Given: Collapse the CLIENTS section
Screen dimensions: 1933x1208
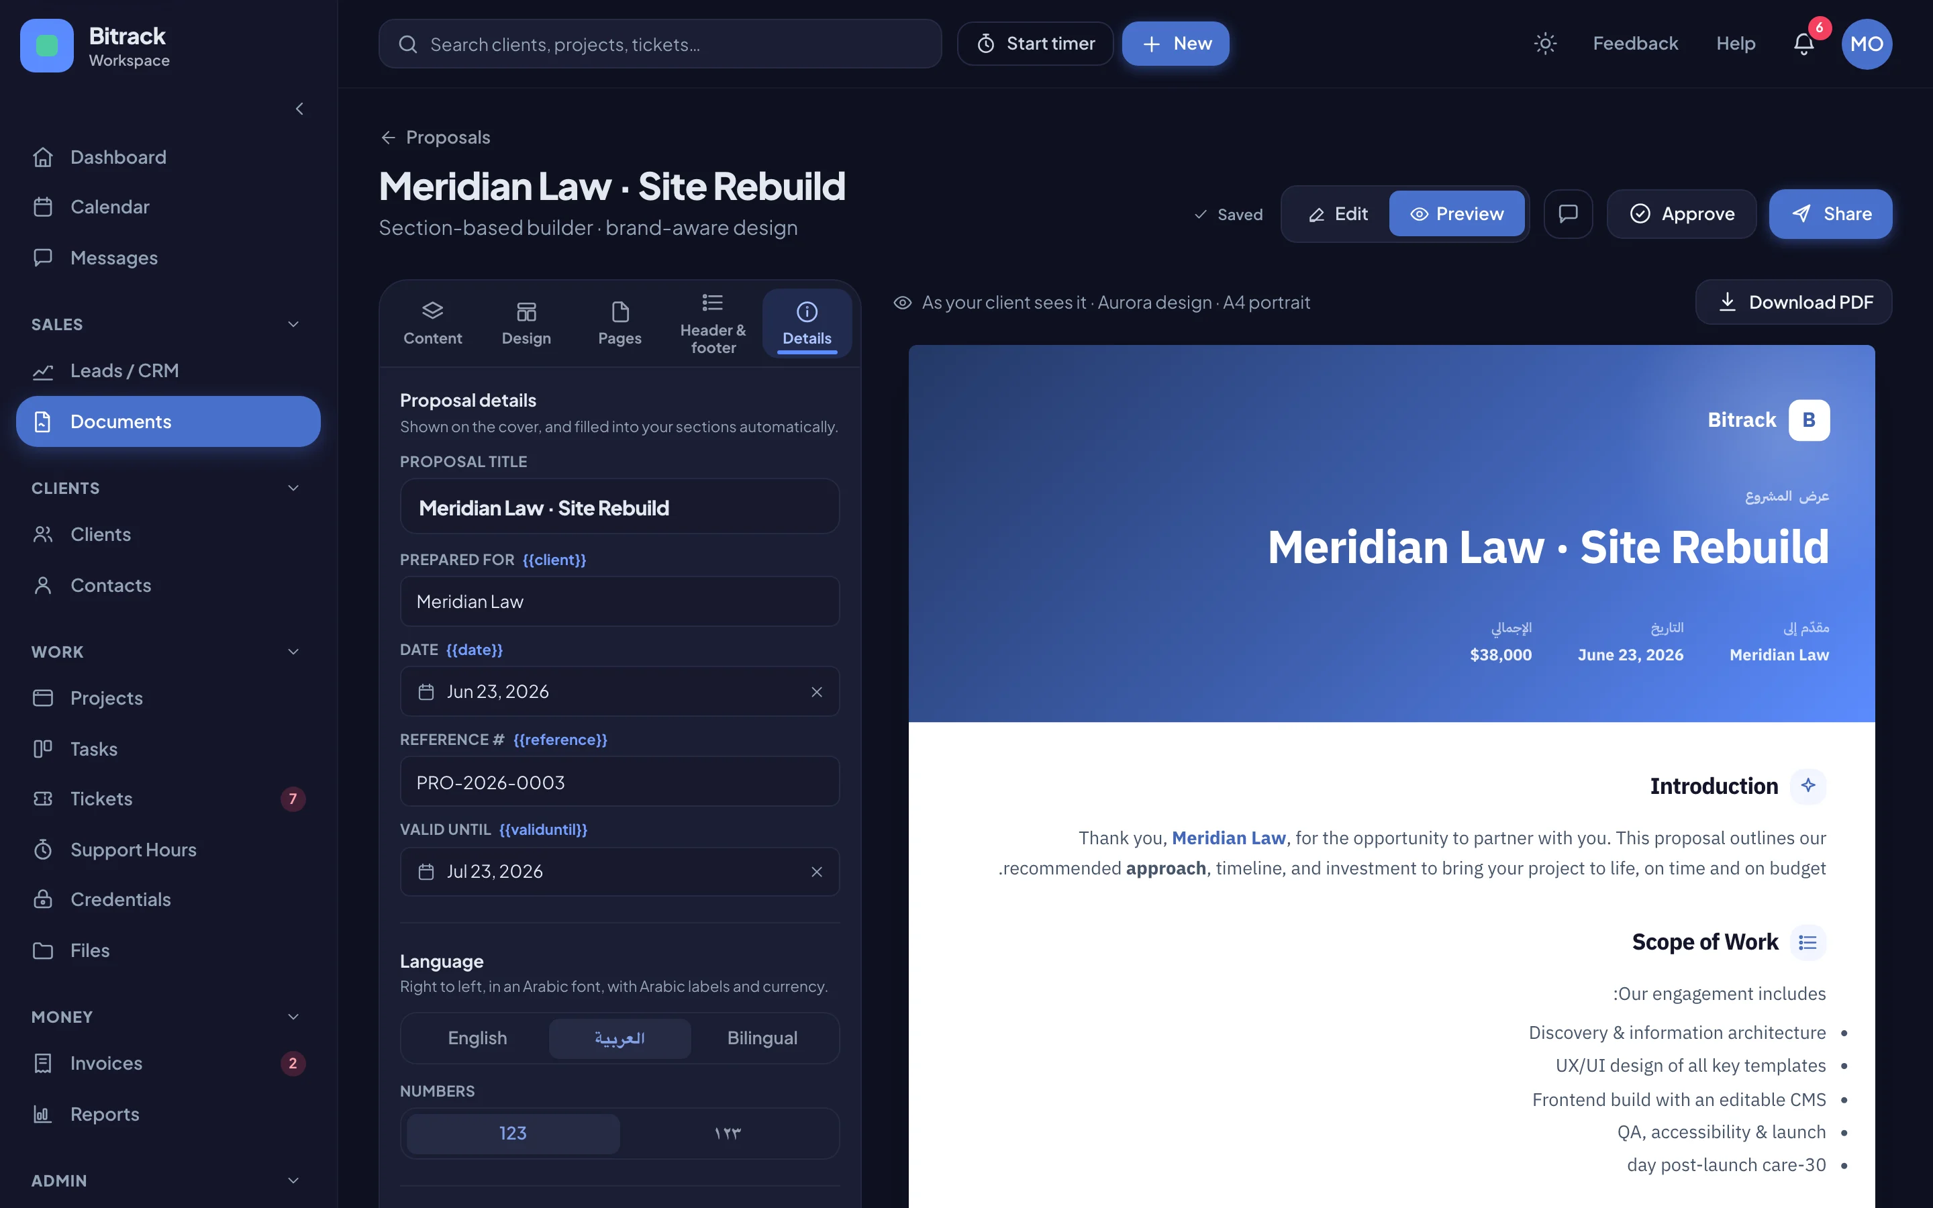Looking at the screenshot, I should 293,488.
